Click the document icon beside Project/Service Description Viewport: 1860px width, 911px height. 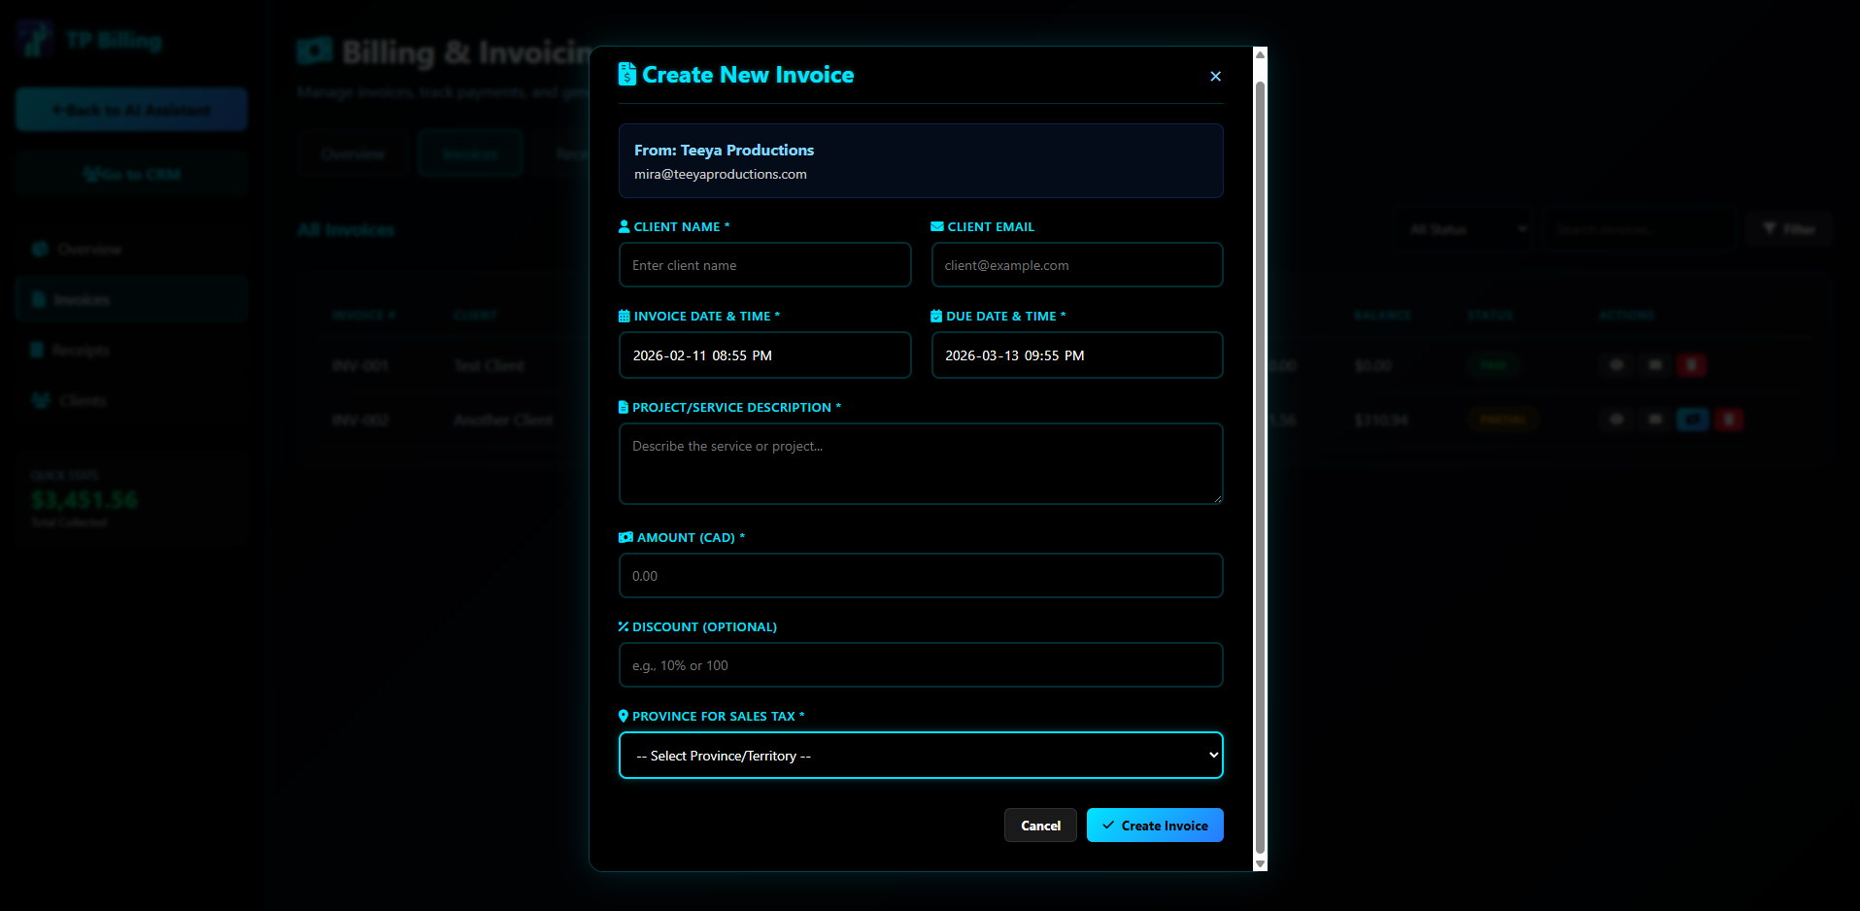[x=624, y=407]
